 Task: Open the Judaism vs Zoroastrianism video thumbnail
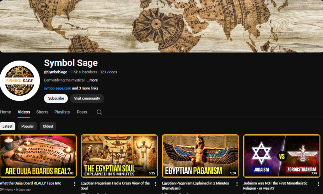coord(281,156)
